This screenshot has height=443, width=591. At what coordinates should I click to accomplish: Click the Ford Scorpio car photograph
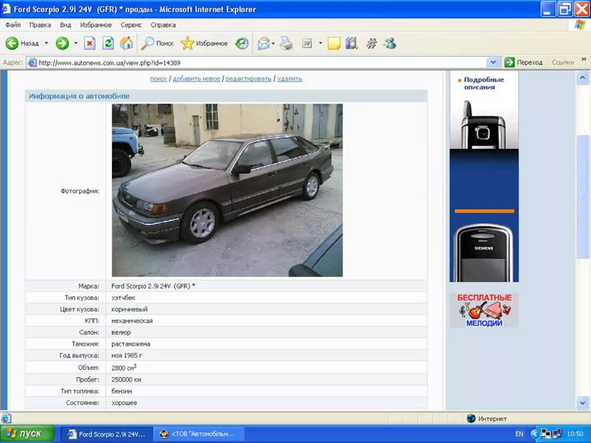[x=227, y=190]
